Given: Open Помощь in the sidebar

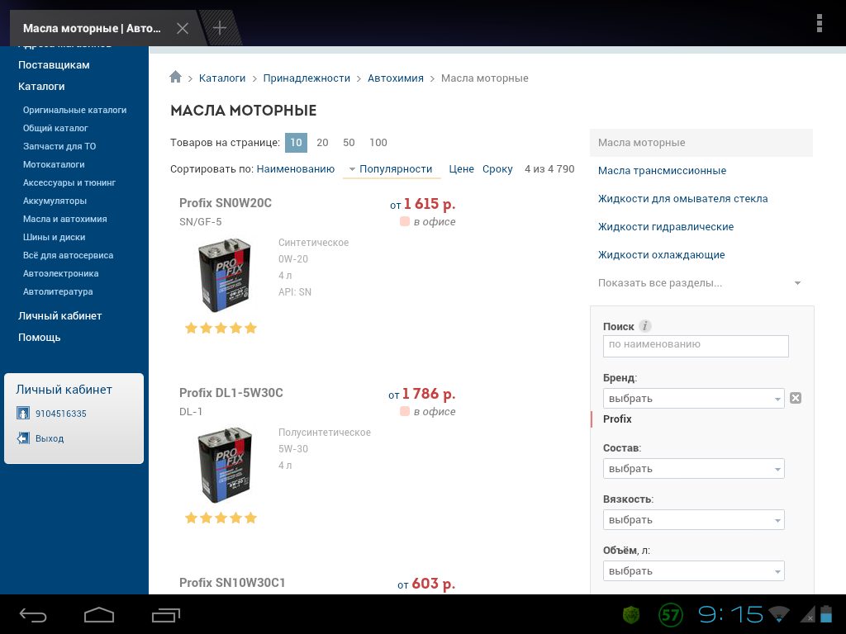Looking at the screenshot, I should [x=40, y=338].
